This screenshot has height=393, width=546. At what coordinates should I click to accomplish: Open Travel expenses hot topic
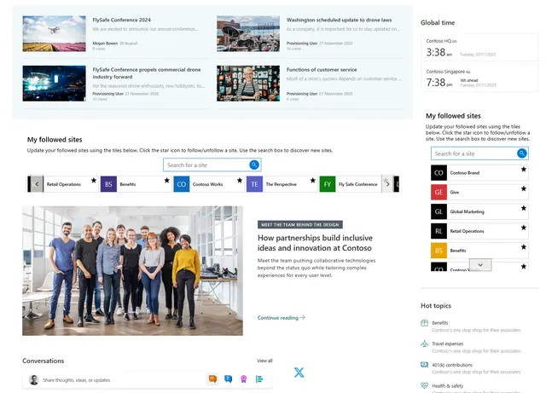tap(447, 344)
